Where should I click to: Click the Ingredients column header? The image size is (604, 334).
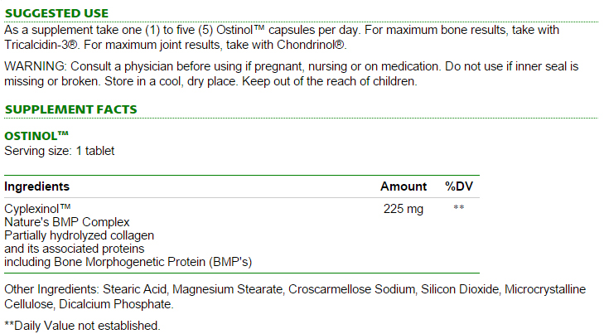click(37, 186)
